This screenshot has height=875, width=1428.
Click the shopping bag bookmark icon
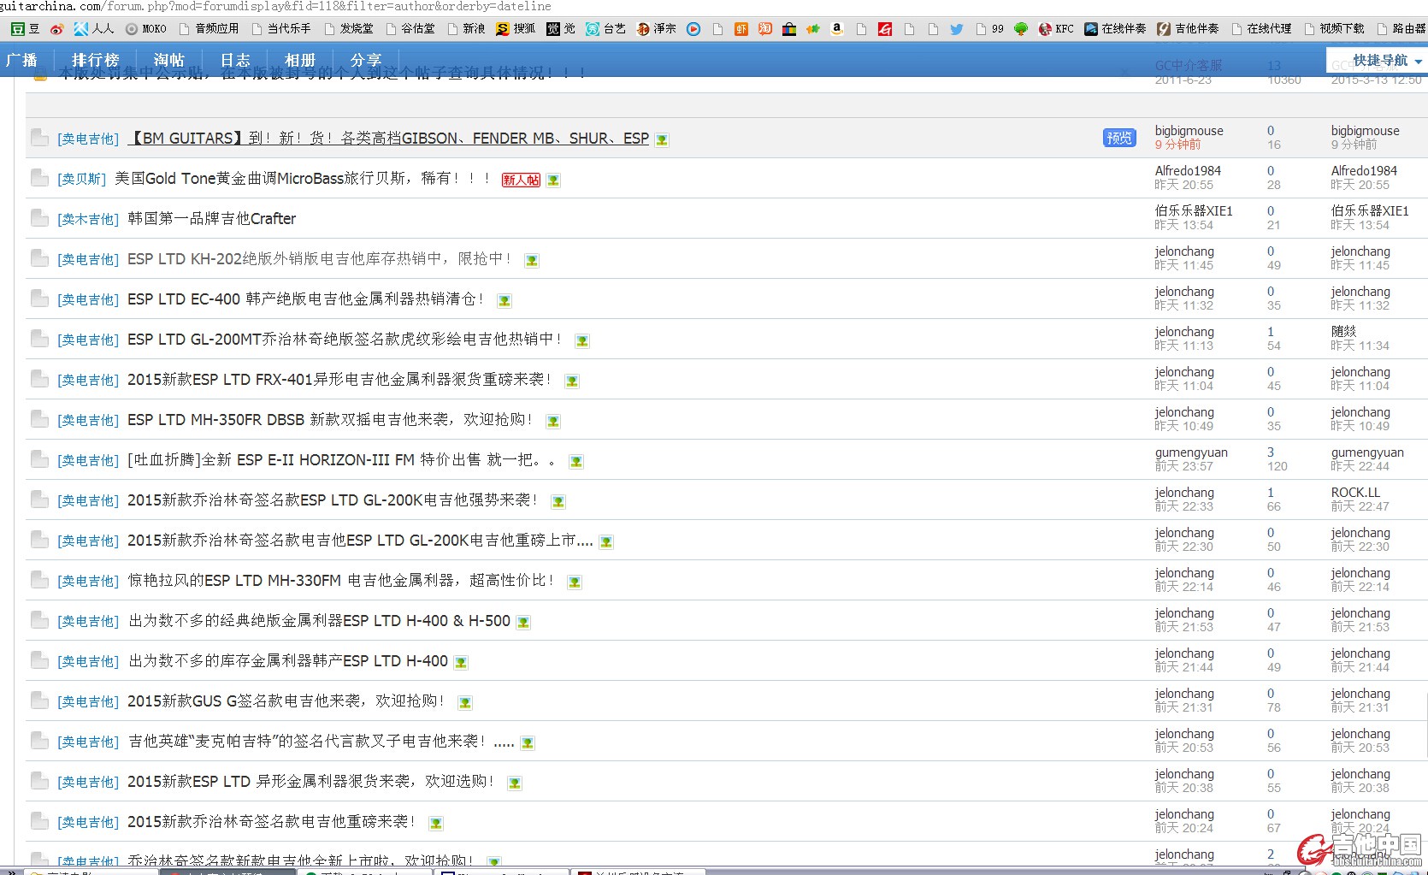789,29
